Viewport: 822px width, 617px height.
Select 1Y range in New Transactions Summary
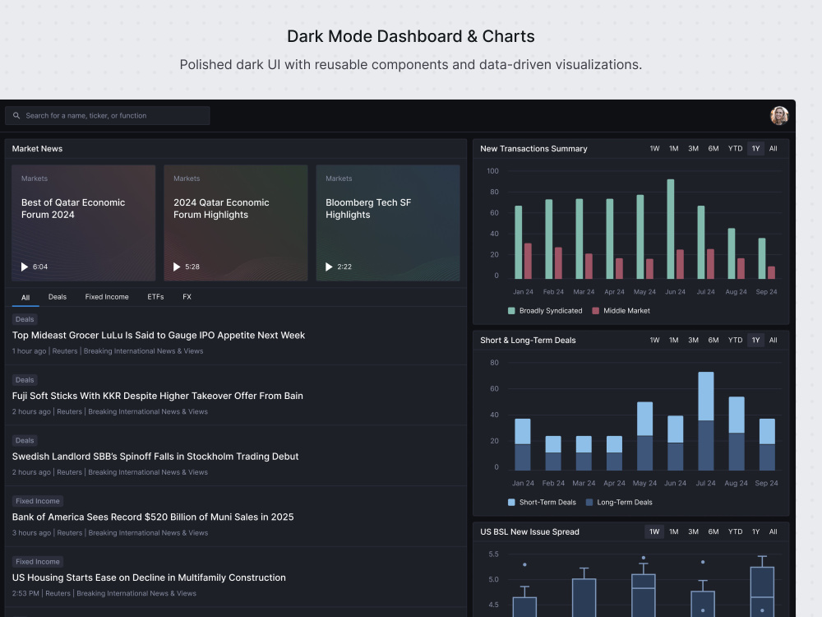pos(755,148)
